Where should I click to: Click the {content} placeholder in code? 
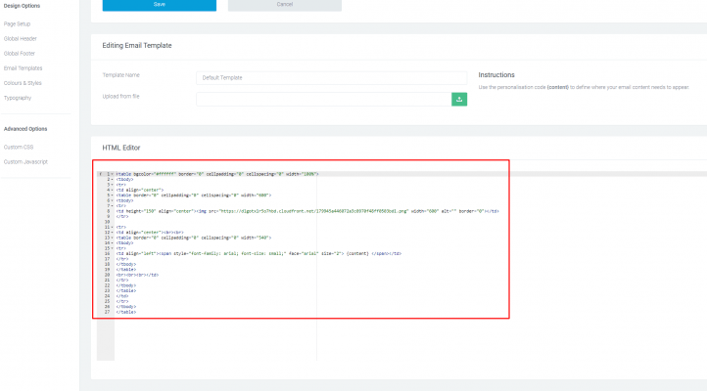[x=357, y=254]
